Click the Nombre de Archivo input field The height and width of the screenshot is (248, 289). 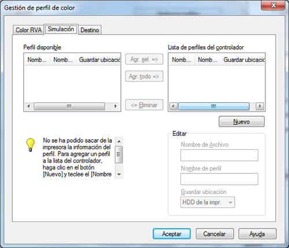coord(219,155)
